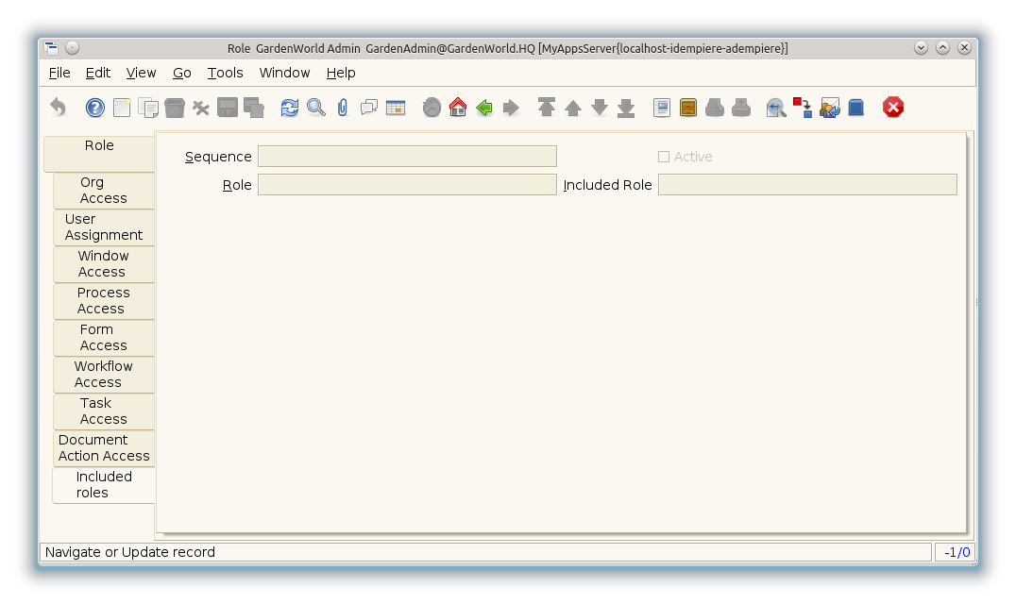
Task: Click the Refresh/Requery toolbar icon
Action: [290, 108]
